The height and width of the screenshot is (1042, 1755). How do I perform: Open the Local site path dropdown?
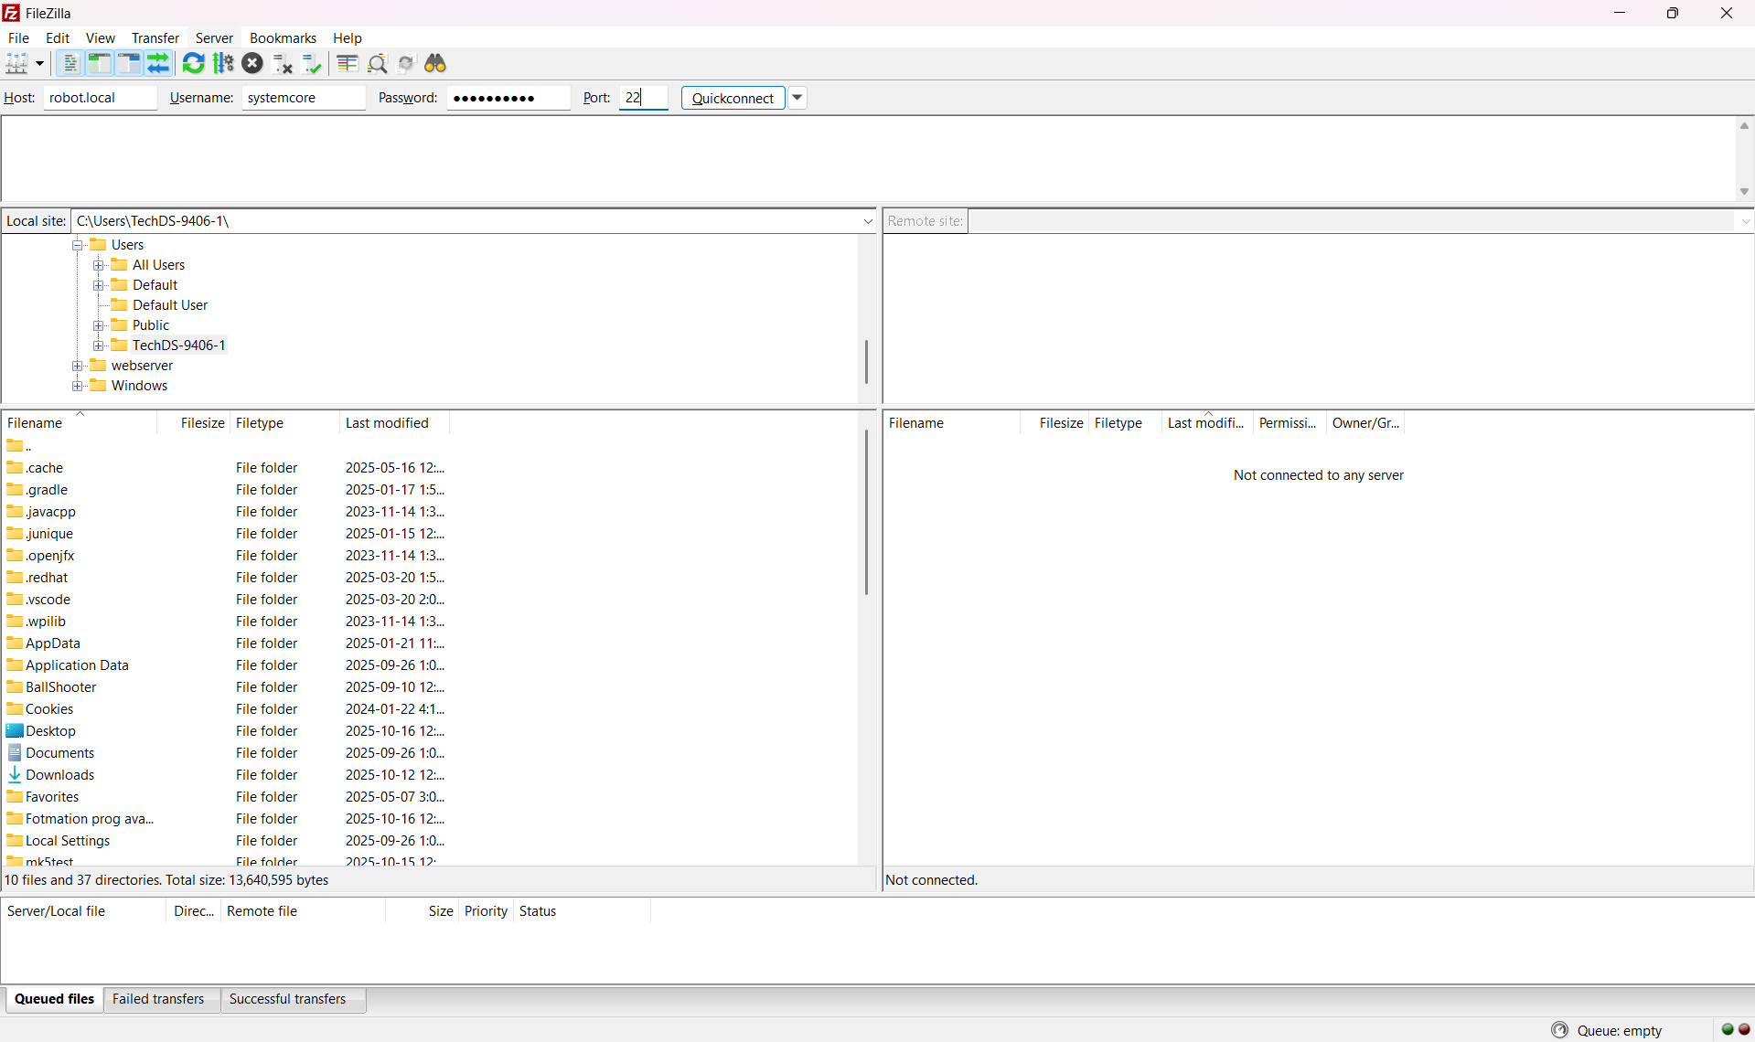867,221
